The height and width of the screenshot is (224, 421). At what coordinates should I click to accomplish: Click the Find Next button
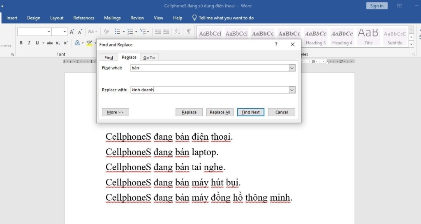click(250, 112)
